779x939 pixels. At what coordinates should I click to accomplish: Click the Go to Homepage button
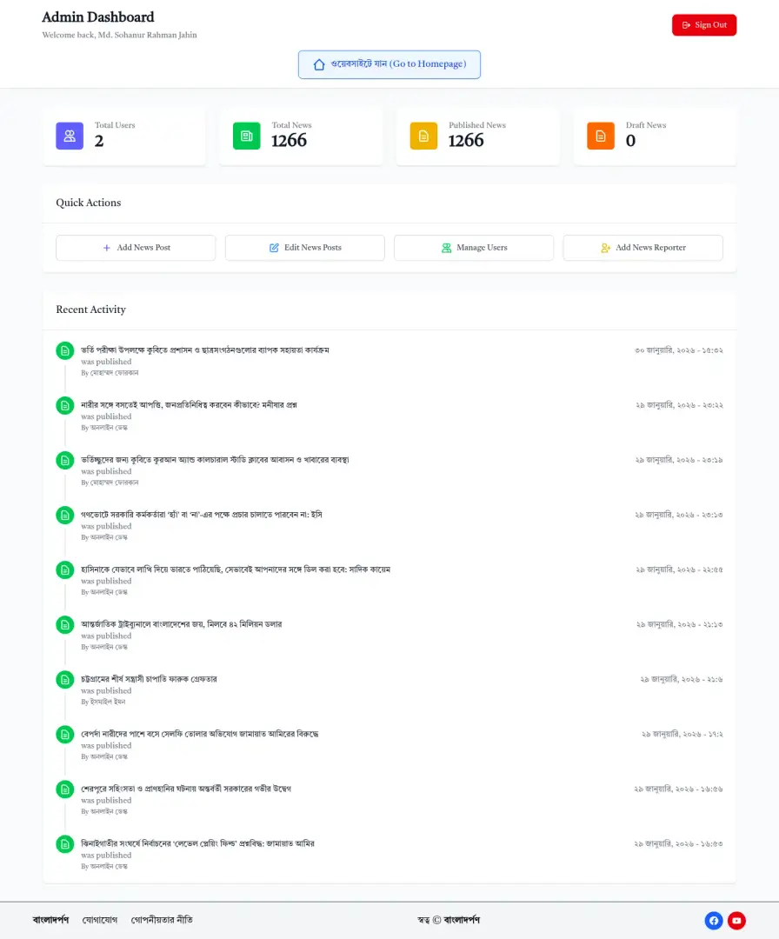click(x=389, y=63)
